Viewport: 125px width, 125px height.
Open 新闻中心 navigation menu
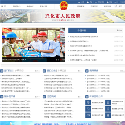(x=17, y=6)
